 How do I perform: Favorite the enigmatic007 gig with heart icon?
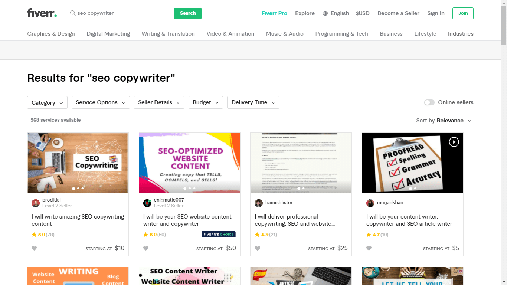(146, 248)
